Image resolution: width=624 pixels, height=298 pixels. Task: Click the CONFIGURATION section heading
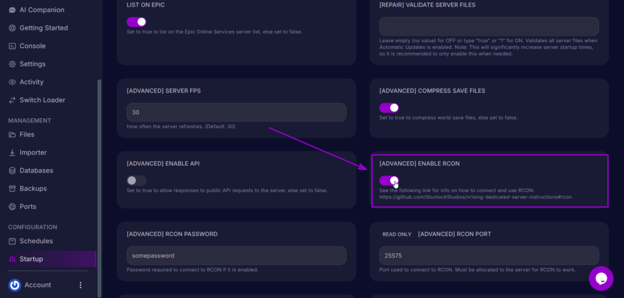click(x=33, y=227)
